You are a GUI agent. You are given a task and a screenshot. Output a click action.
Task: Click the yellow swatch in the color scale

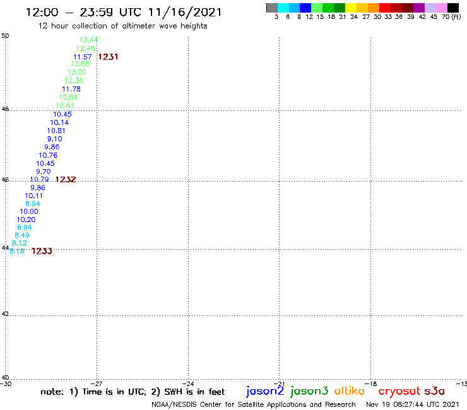(351, 8)
